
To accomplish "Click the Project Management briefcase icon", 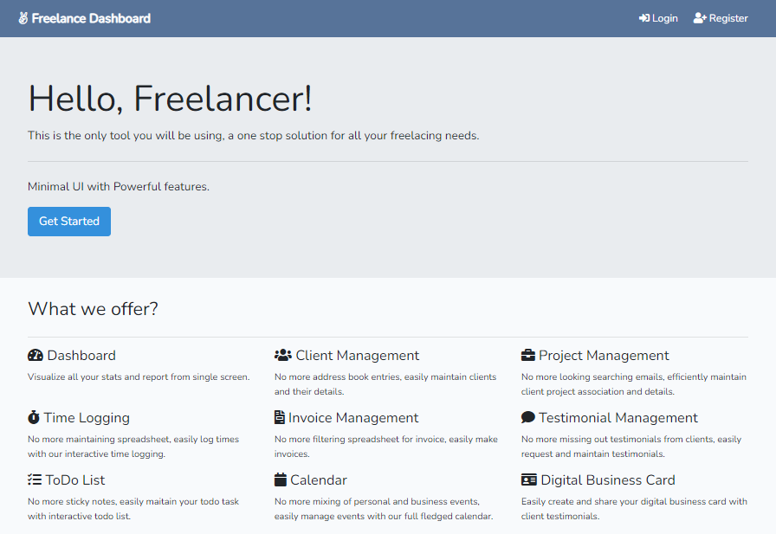I will [528, 356].
